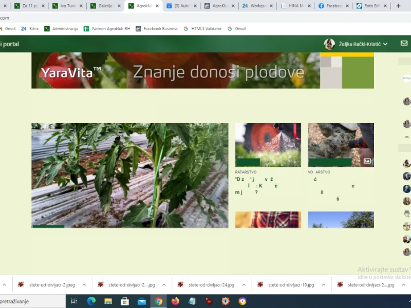The width and height of the screenshot is (411, 308).
Task: Open File Explorer in the taskbar
Action: click(108, 301)
